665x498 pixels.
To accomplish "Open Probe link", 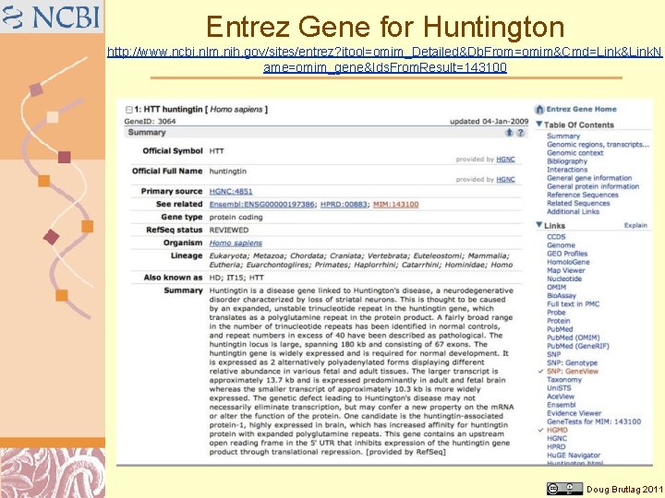I will click(556, 313).
